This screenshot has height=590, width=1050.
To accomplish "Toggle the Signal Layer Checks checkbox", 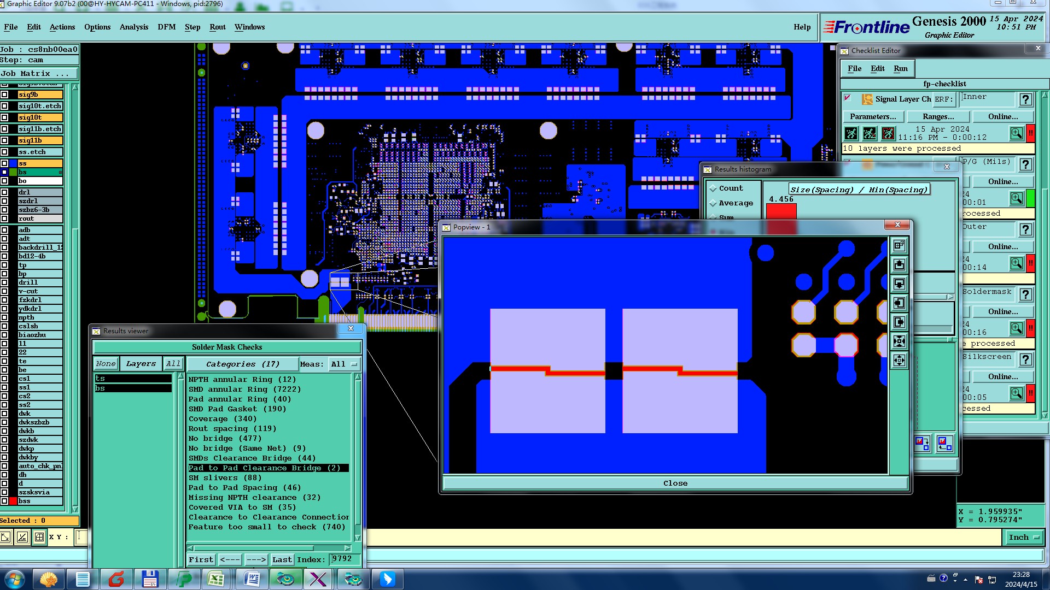I will tap(848, 98).
